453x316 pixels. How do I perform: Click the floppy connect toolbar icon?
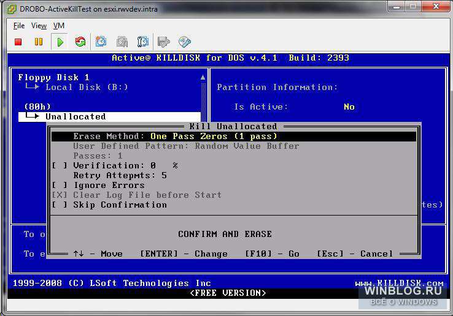pos(164,42)
